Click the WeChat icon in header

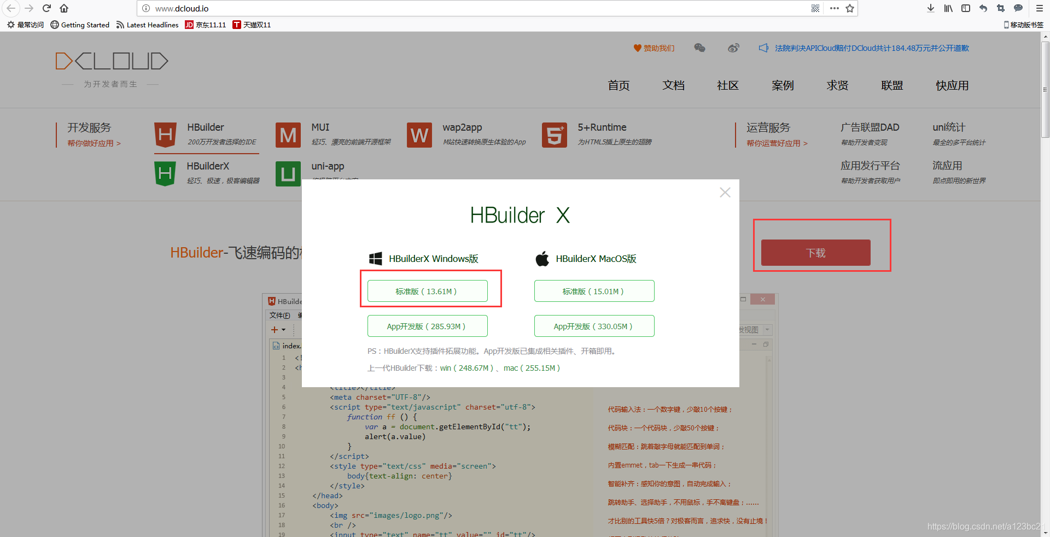point(699,48)
